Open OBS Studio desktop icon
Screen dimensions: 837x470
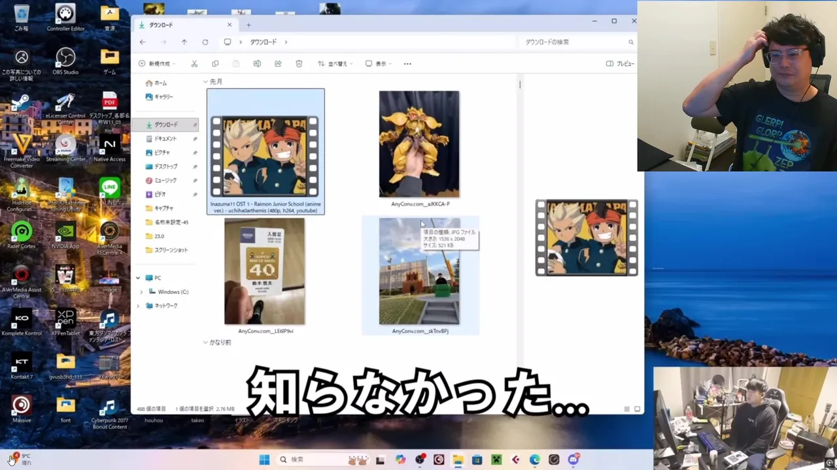(65, 61)
